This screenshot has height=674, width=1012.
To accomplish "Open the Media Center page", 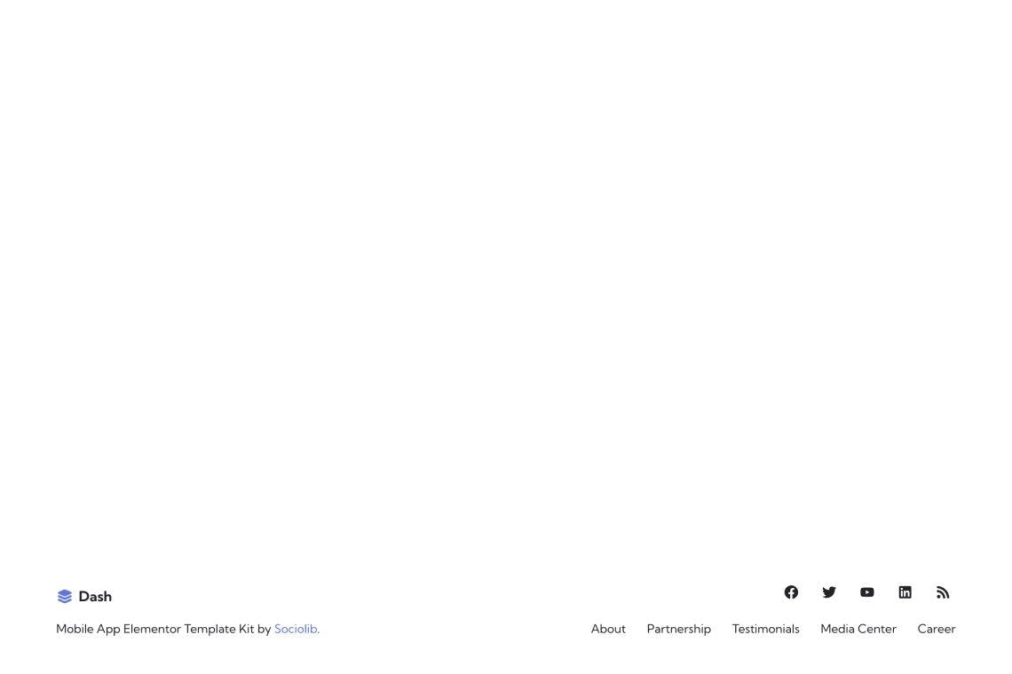I will [858, 629].
